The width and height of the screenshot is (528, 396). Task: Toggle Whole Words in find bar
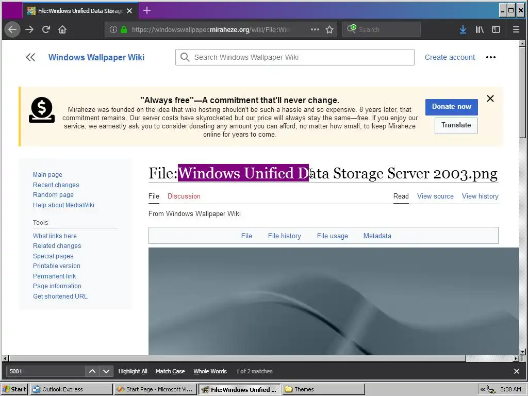coord(210,371)
